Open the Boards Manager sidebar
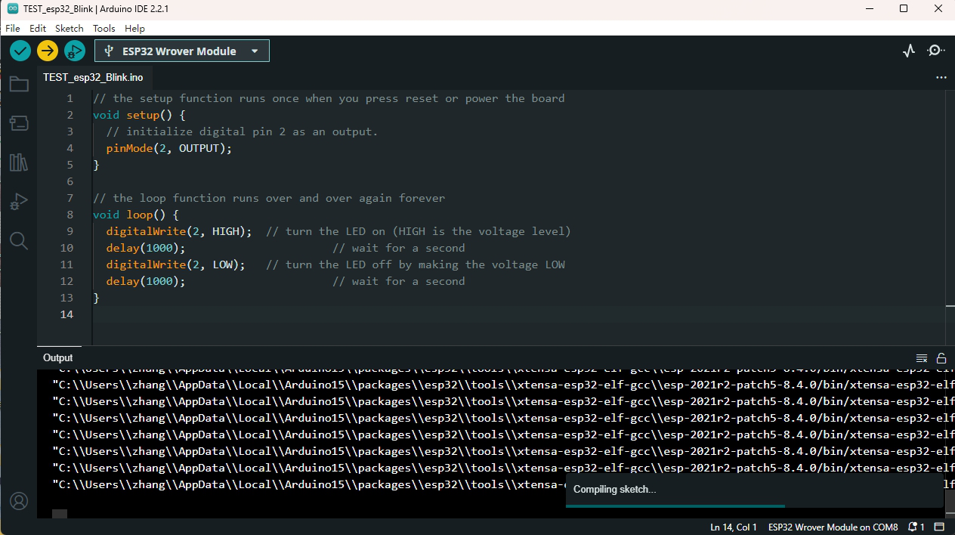The height and width of the screenshot is (535, 955). pyautogui.click(x=19, y=123)
